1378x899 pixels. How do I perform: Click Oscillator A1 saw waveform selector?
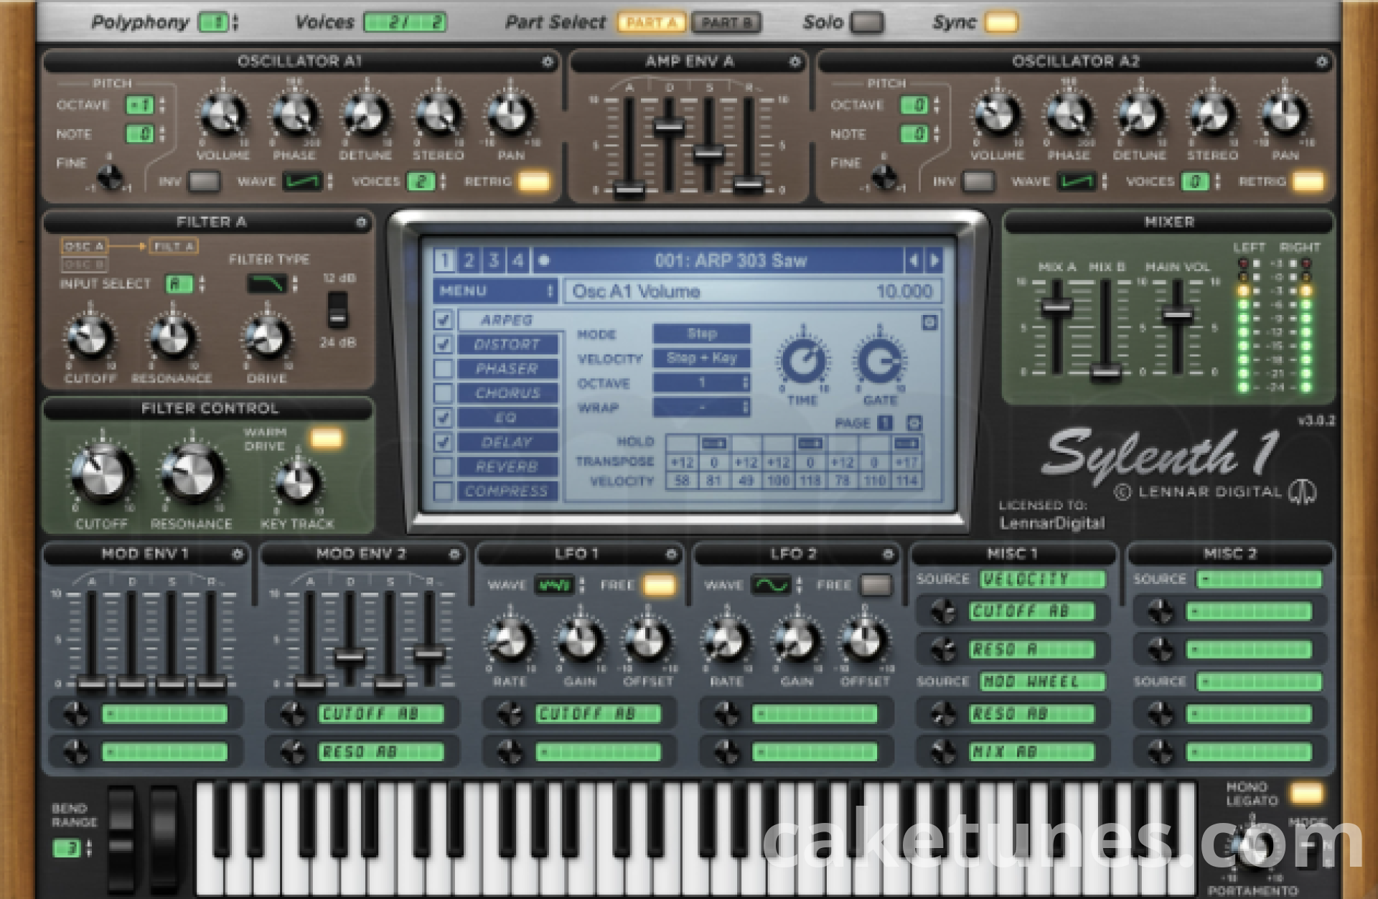[x=301, y=182]
